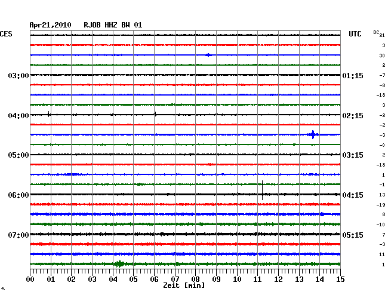Select the 05:00 local time label
The image size is (388, 295).
19,155
